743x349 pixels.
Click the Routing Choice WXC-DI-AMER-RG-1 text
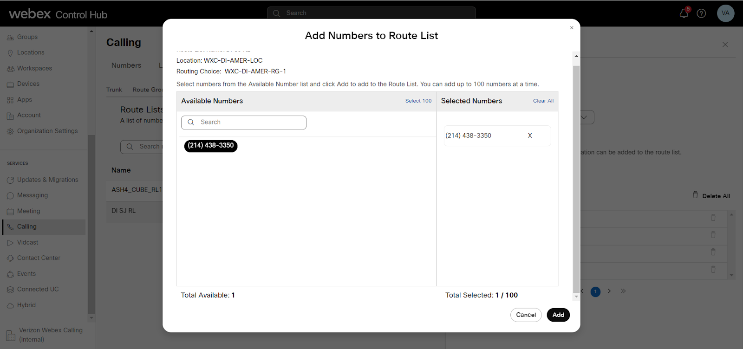click(x=231, y=71)
